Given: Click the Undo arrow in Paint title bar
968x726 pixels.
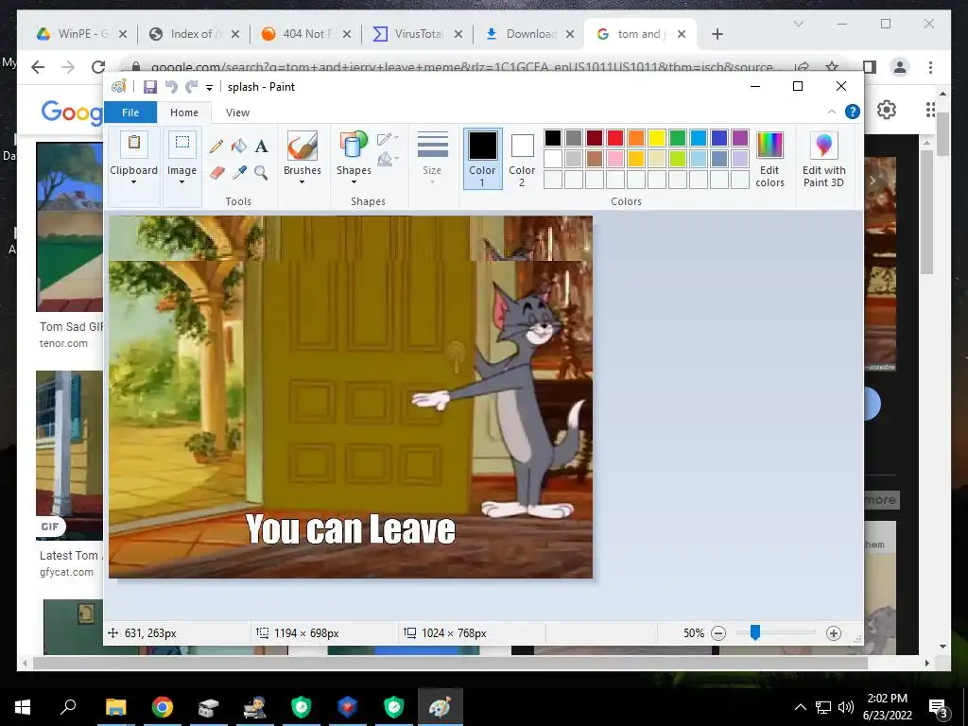Looking at the screenshot, I should (x=171, y=87).
